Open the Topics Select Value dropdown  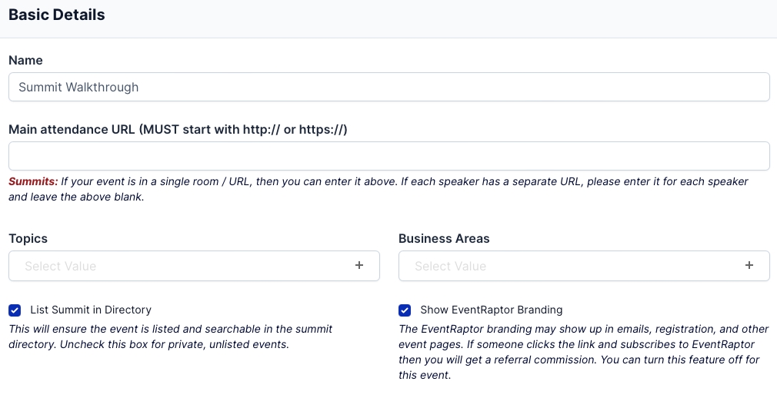tap(185, 266)
